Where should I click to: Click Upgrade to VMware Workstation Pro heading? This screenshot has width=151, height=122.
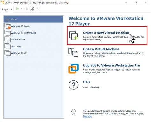[x=111, y=65]
